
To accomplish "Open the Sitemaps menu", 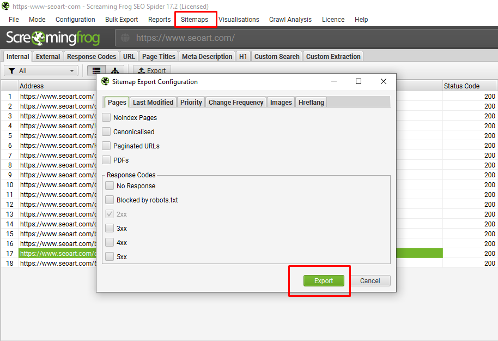I will [x=195, y=20].
